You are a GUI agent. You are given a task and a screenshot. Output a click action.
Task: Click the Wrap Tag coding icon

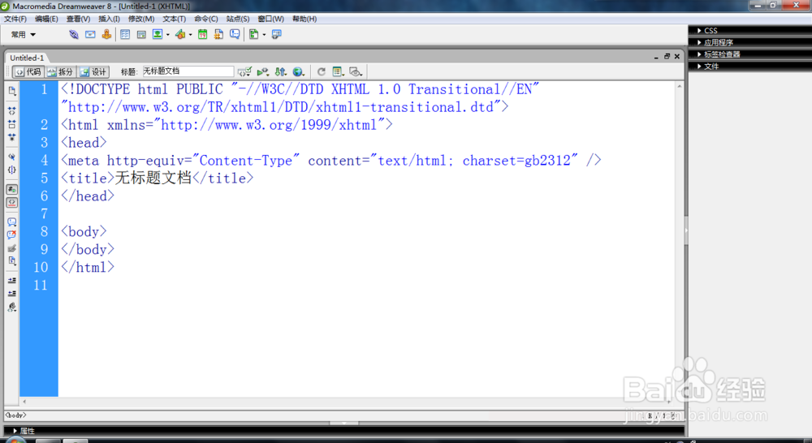tap(12, 248)
